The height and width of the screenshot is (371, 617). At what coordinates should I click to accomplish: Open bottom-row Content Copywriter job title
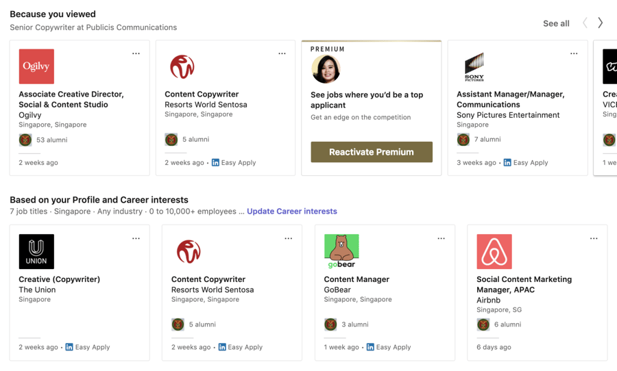click(x=208, y=279)
